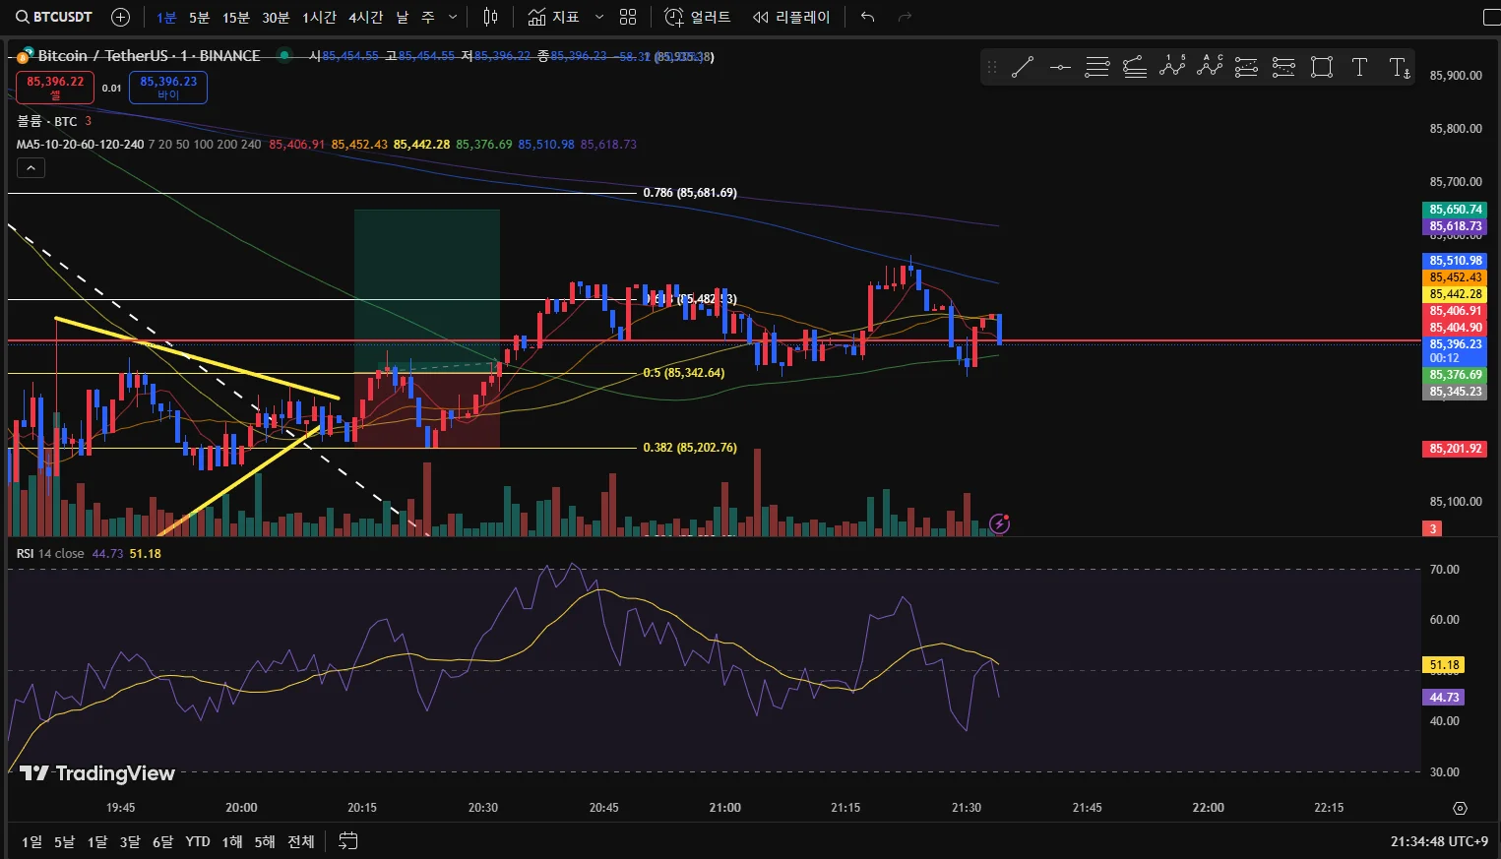Select the Horizontal Line drawing tool
Screen dimensions: 1501x859
[1060, 67]
